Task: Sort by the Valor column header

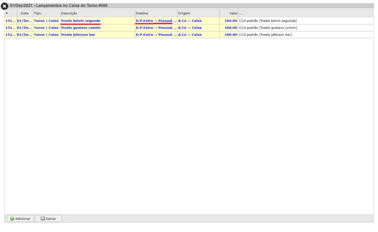Action: (x=229, y=13)
